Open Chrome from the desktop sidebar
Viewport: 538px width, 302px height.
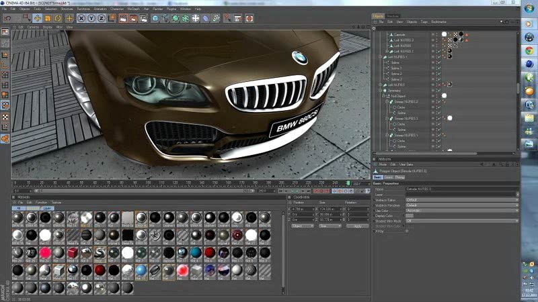(529, 51)
